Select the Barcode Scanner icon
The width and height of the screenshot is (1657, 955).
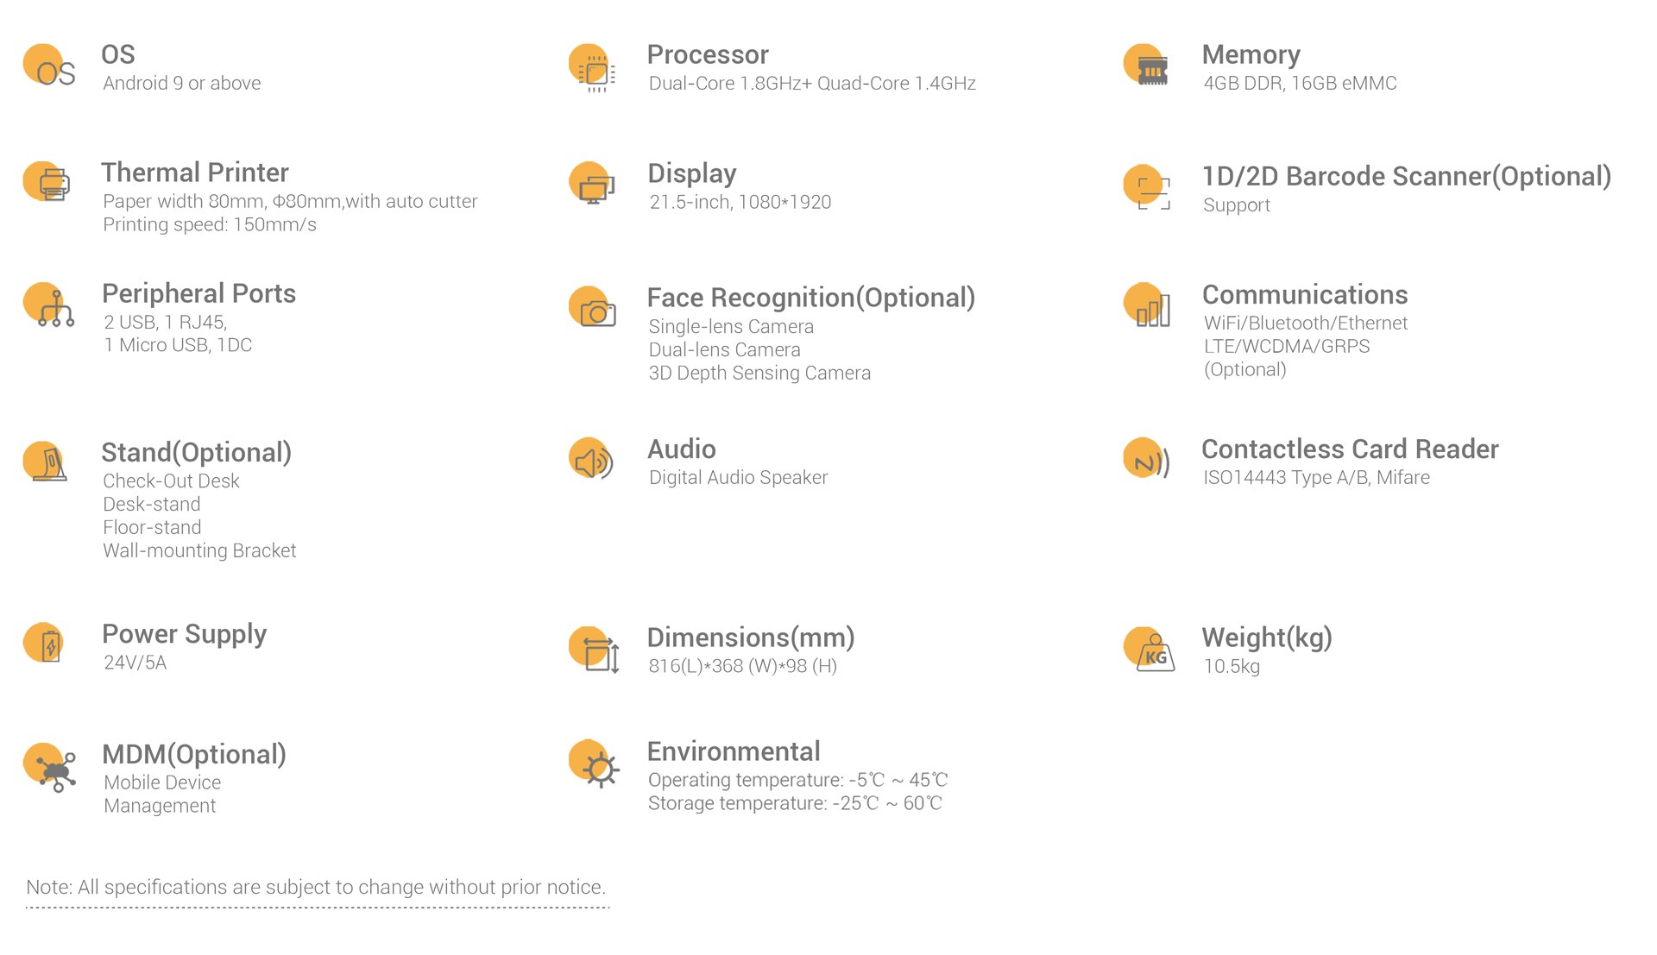pos(1147,187)
